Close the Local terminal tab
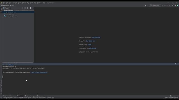179x100 pixels. [13, 64]
